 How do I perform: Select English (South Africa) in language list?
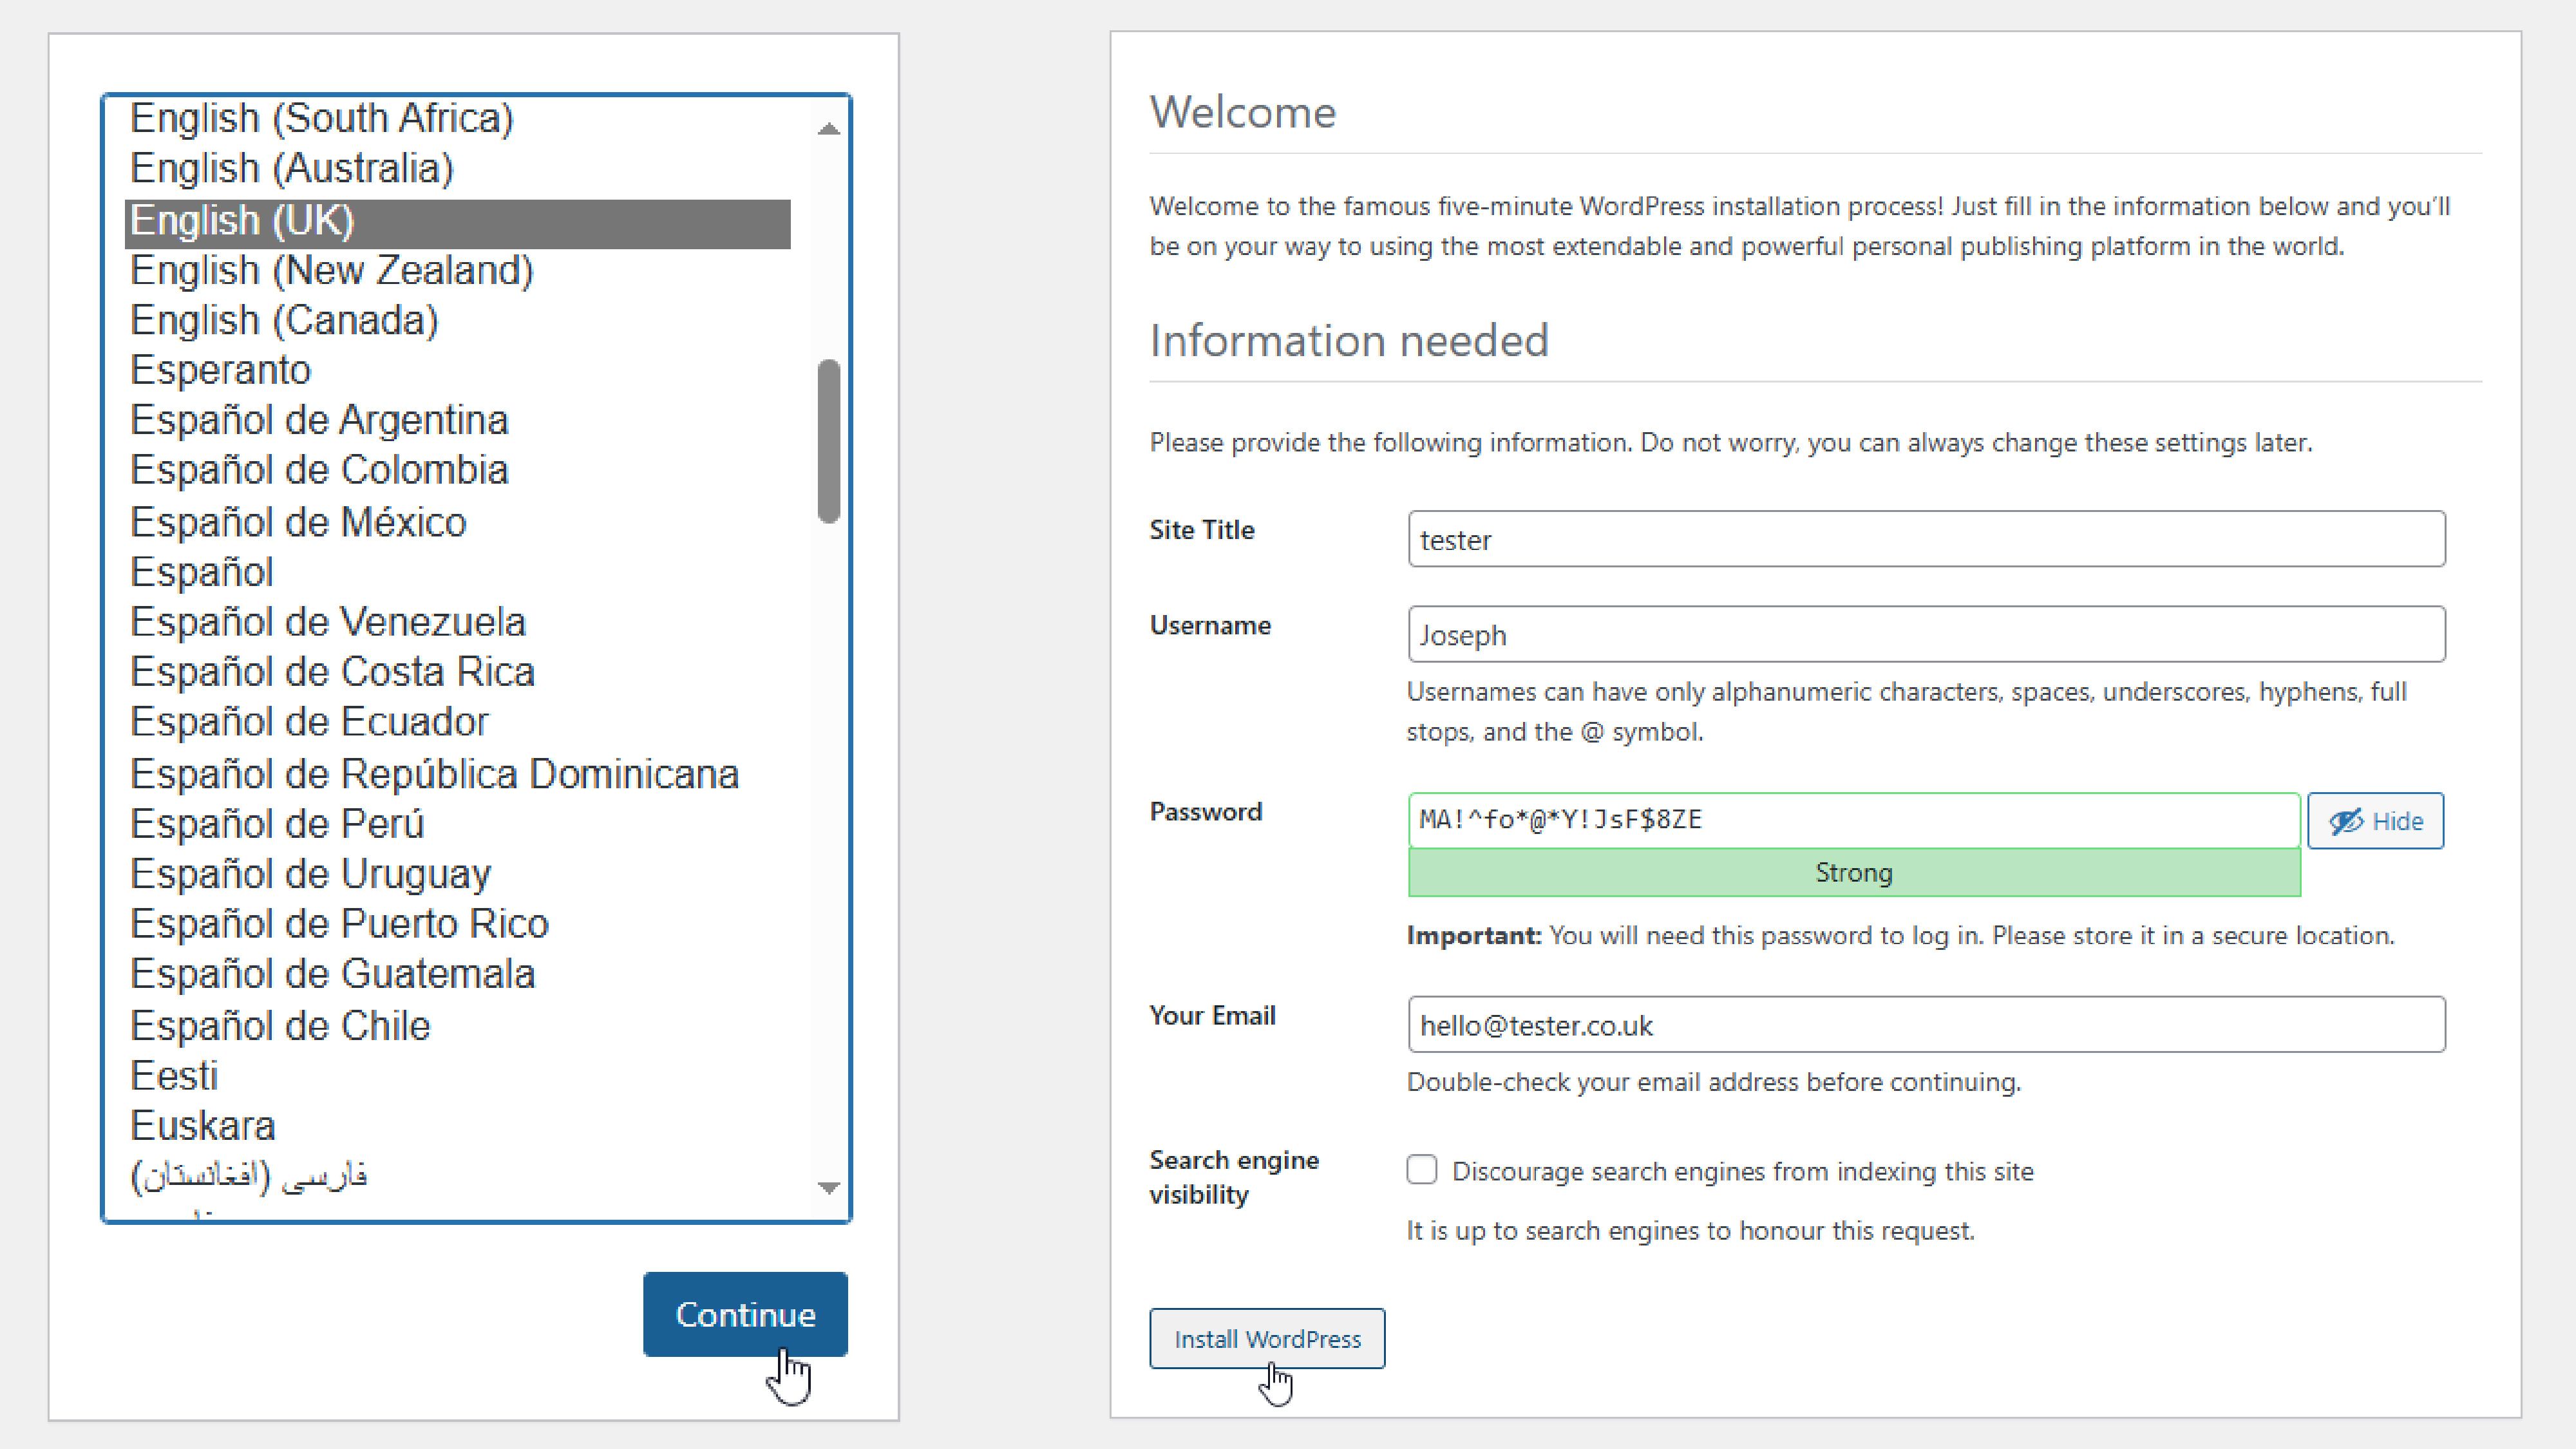[458, 118]
